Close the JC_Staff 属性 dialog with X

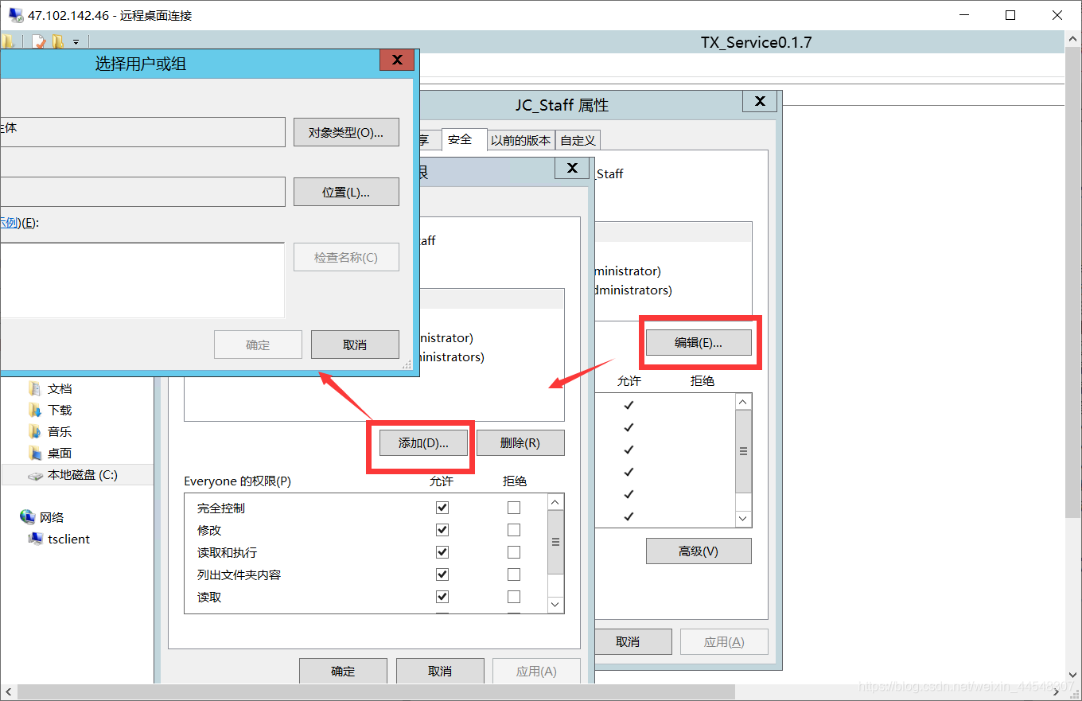click(x=760, y=101)
